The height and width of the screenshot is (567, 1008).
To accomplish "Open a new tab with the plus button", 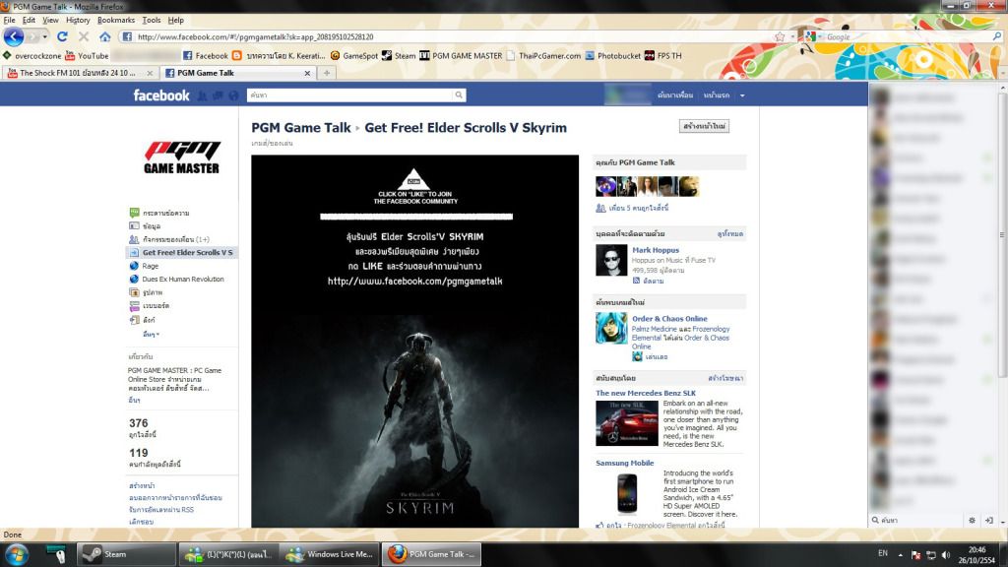I will 327,73.
